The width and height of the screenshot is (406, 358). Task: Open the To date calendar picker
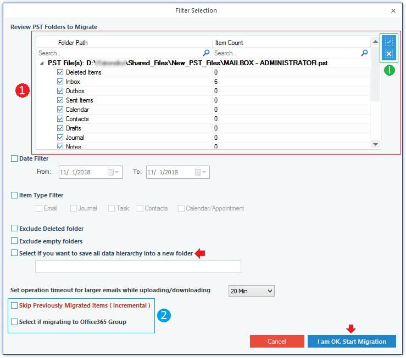tap(201, 172)
